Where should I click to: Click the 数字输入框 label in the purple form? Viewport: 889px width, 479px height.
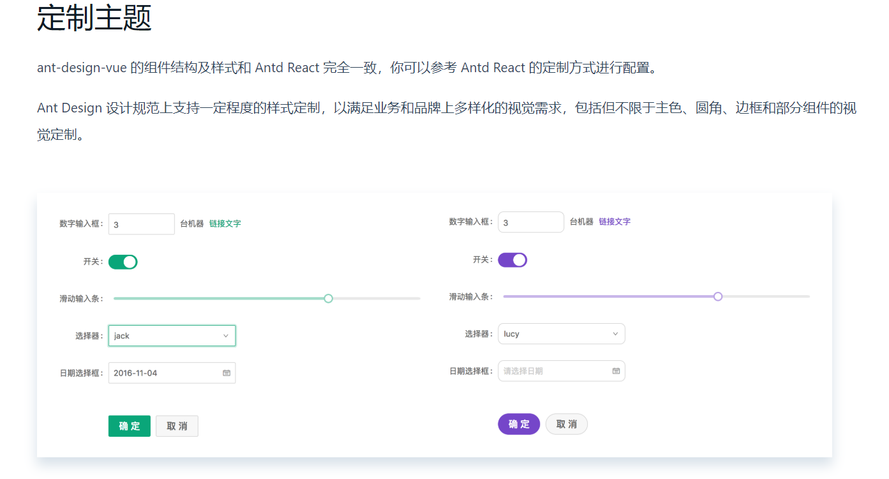point(471,222)
